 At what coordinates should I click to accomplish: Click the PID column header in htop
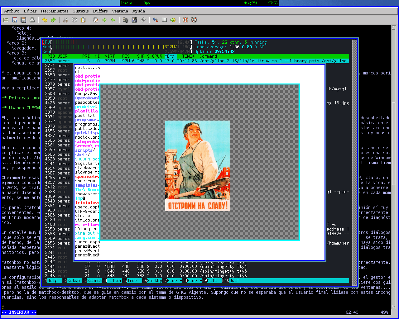coord(51,56)
